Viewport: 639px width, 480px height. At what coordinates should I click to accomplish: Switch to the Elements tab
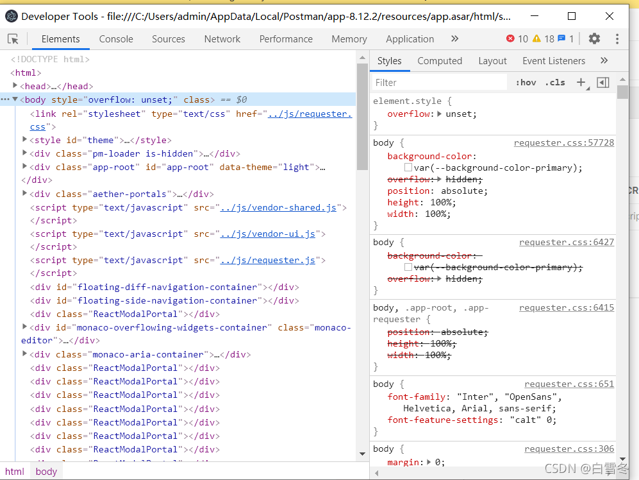coord(61,39)
